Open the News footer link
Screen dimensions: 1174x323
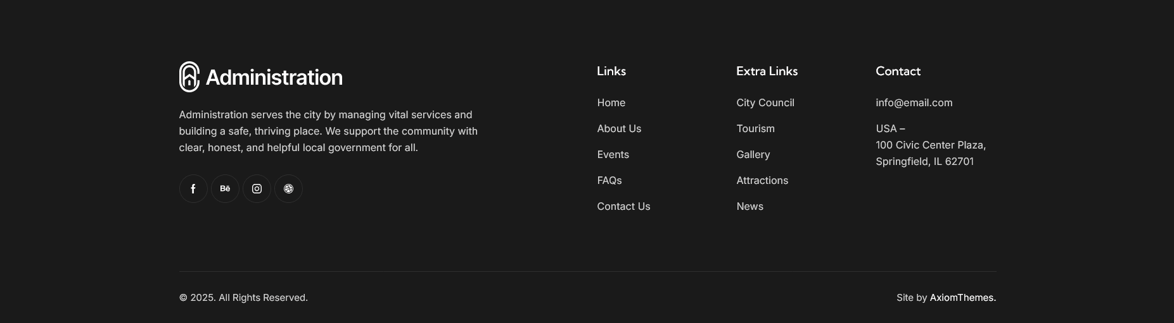(750, 206)
